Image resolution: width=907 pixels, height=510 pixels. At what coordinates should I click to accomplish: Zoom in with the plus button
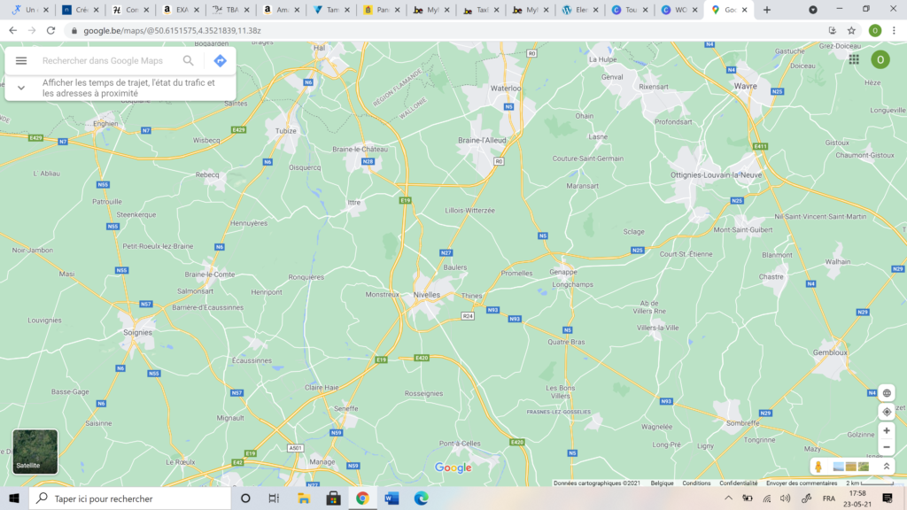[x=887, y=430]
